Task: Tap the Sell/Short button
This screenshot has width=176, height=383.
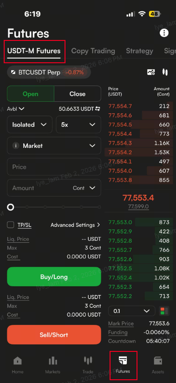Action: coord(54,335)
